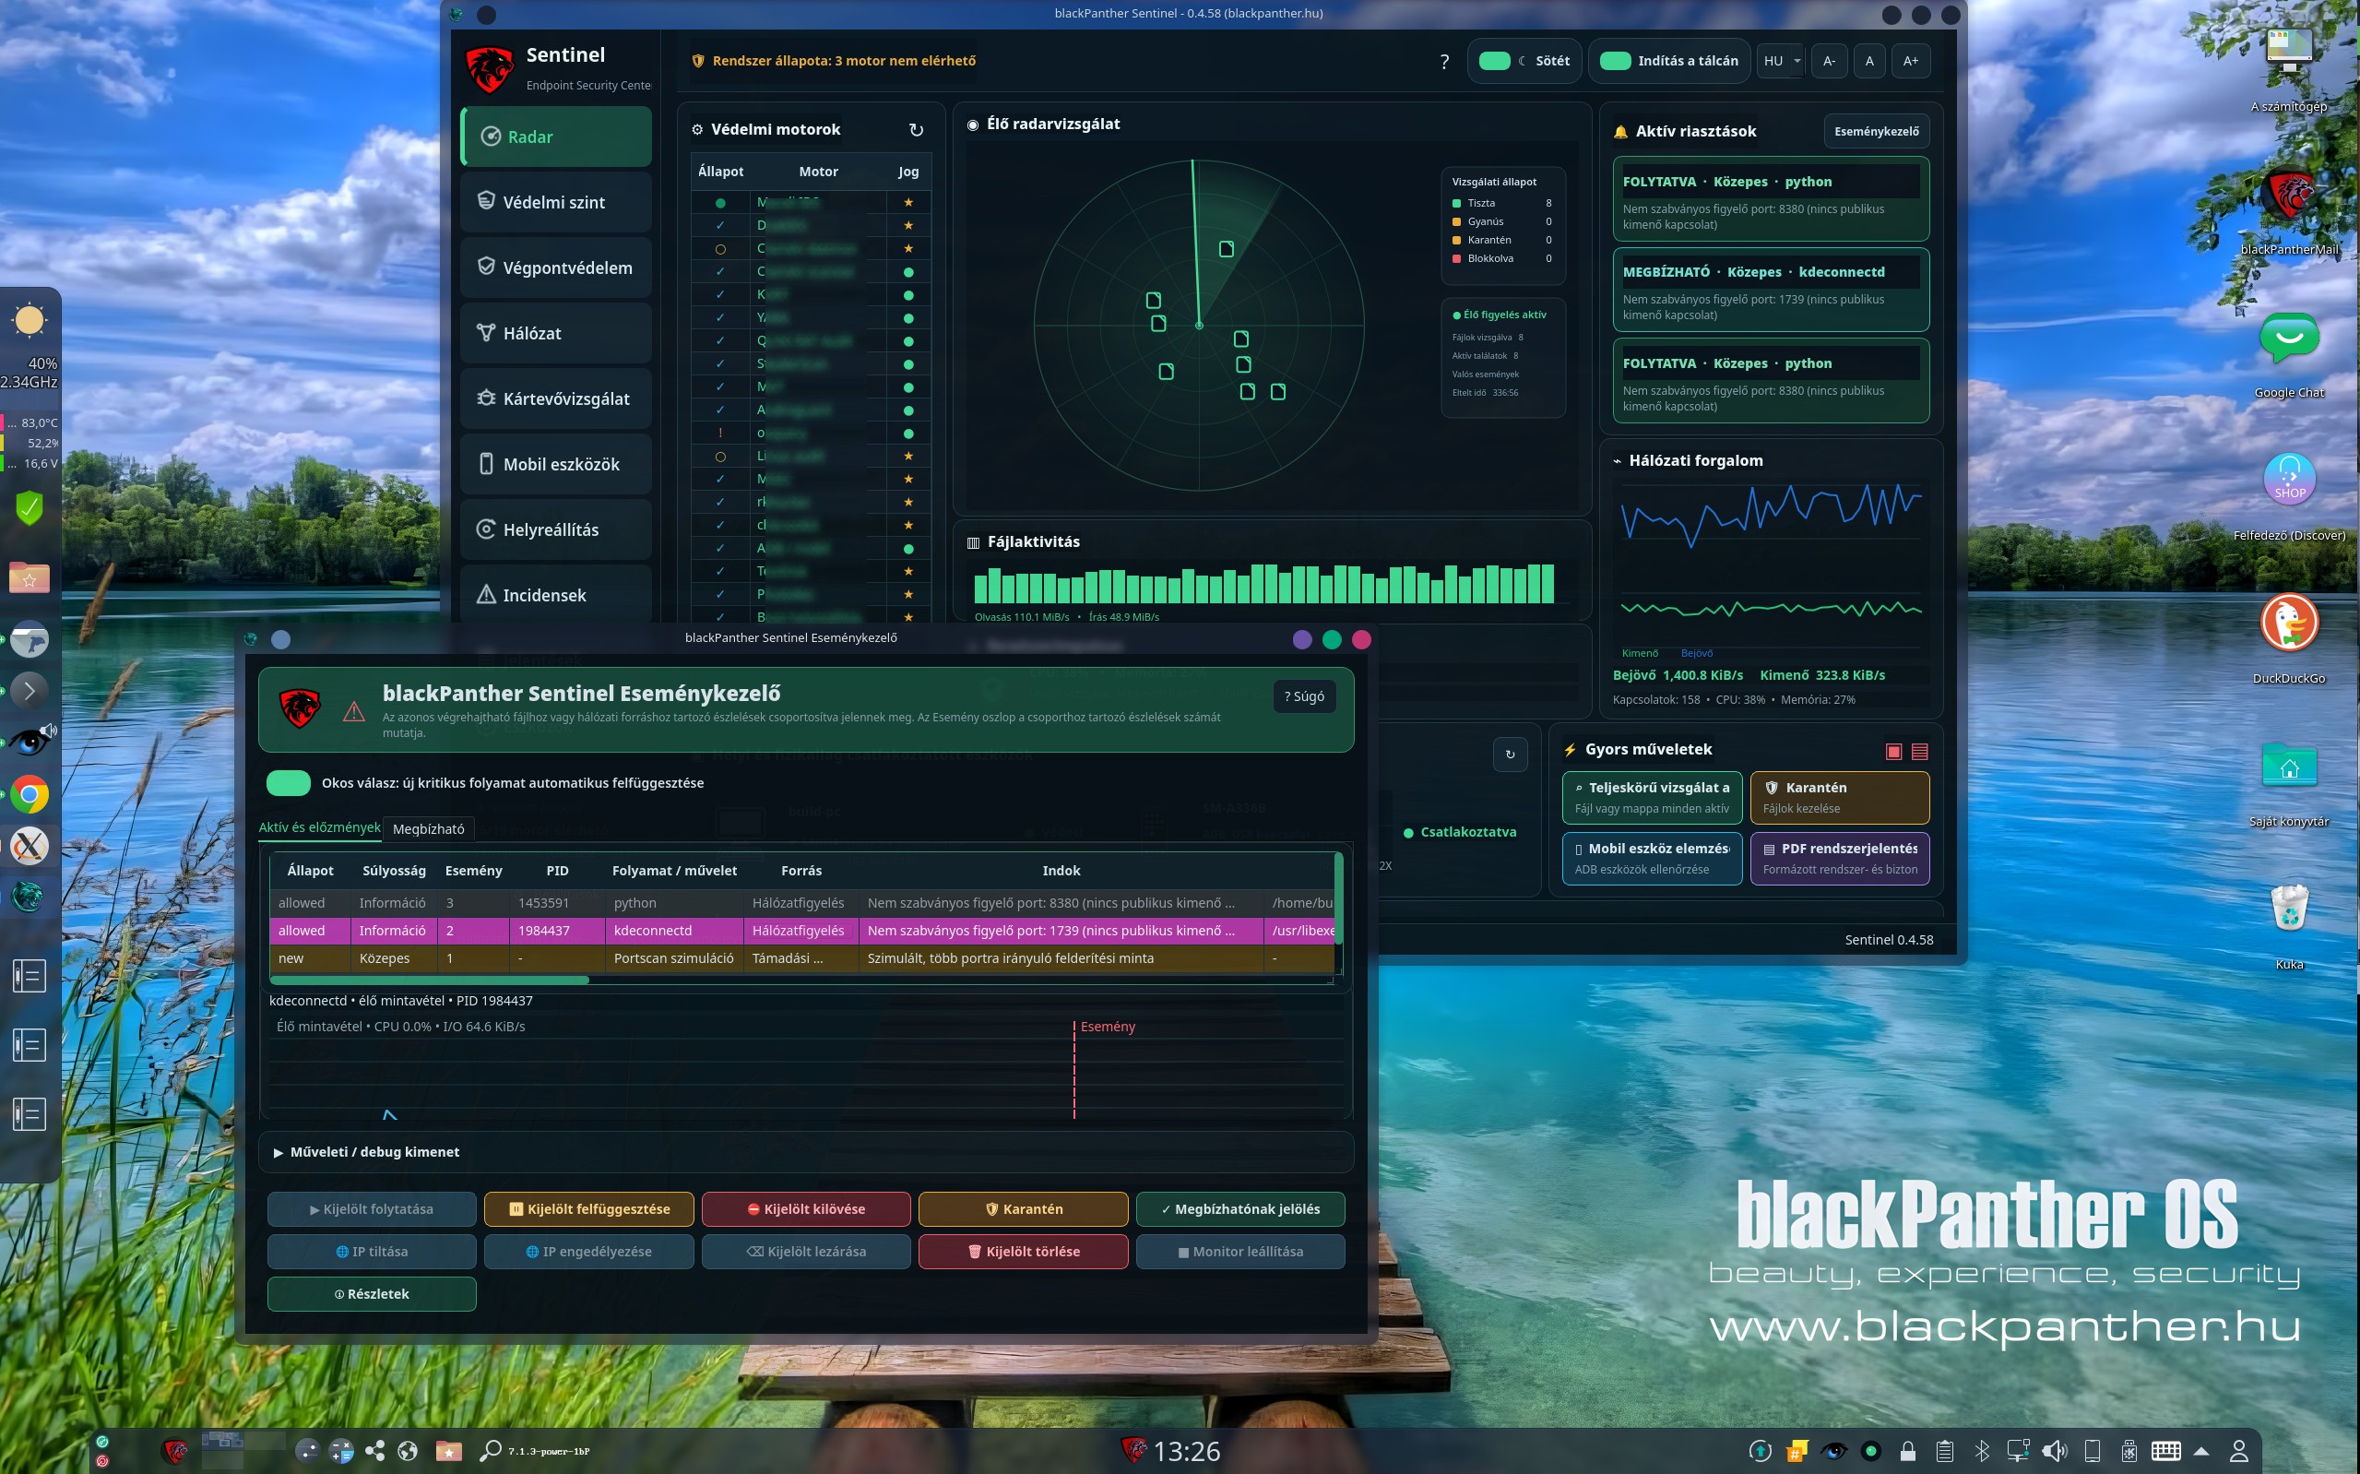Click the Kijelölt törlése button
This screenshot has height=1474, width=2360.
[x=1023, y=1251]
